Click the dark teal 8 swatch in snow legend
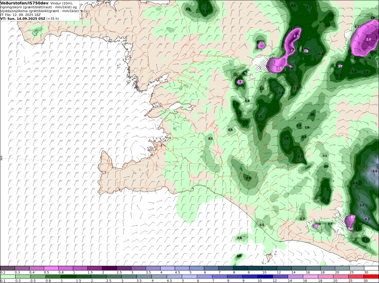Screen dimensions: 379x283 tap(240, 268)
